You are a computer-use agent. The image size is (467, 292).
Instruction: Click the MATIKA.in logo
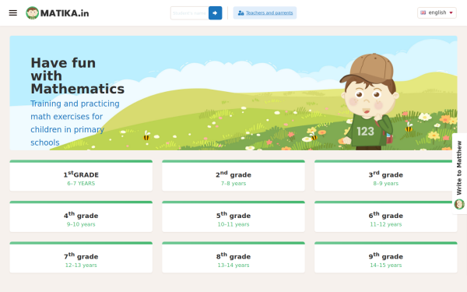[58, 13]
